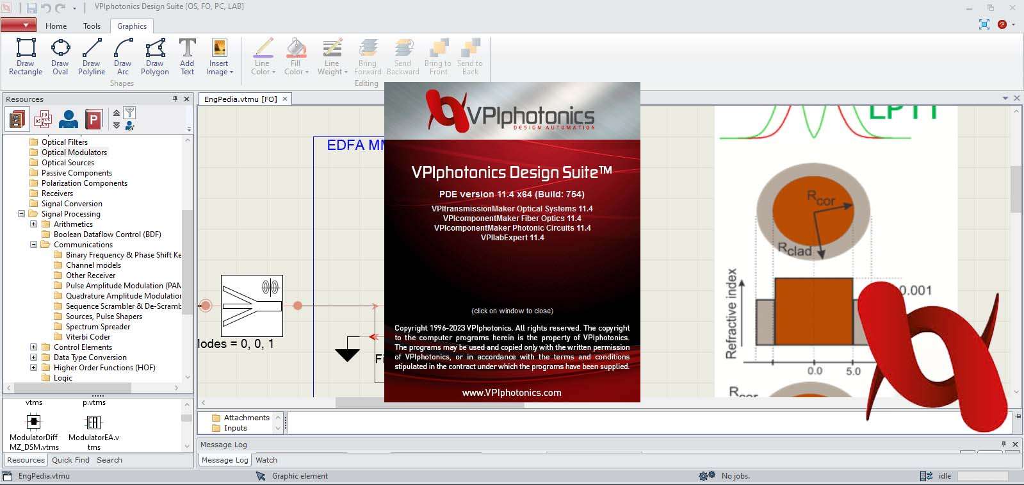Image resolution: width=1024 pixels, height=485 pixels.
Task: Click the Redo arrow in title bar
Action: tap(60, 8)
